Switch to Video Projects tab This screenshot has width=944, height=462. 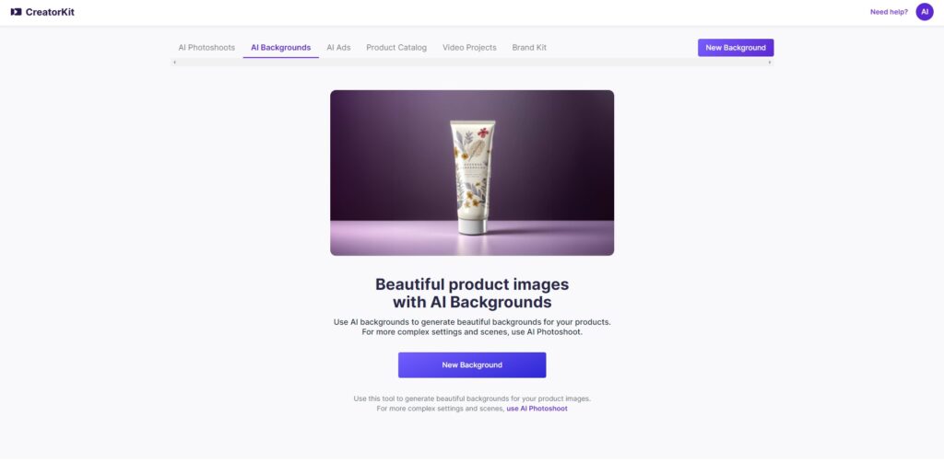point(469,48)
